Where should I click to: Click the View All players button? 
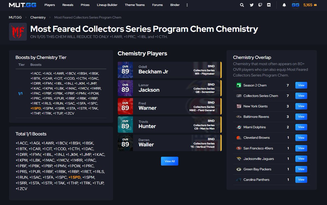[x=169, y=161]
